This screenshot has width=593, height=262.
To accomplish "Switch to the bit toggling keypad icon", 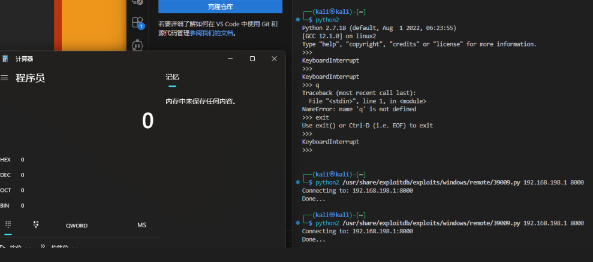I will [36, 225].
